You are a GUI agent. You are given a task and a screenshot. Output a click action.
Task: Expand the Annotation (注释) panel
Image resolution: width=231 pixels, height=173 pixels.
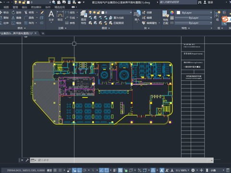tap(62, 28)
